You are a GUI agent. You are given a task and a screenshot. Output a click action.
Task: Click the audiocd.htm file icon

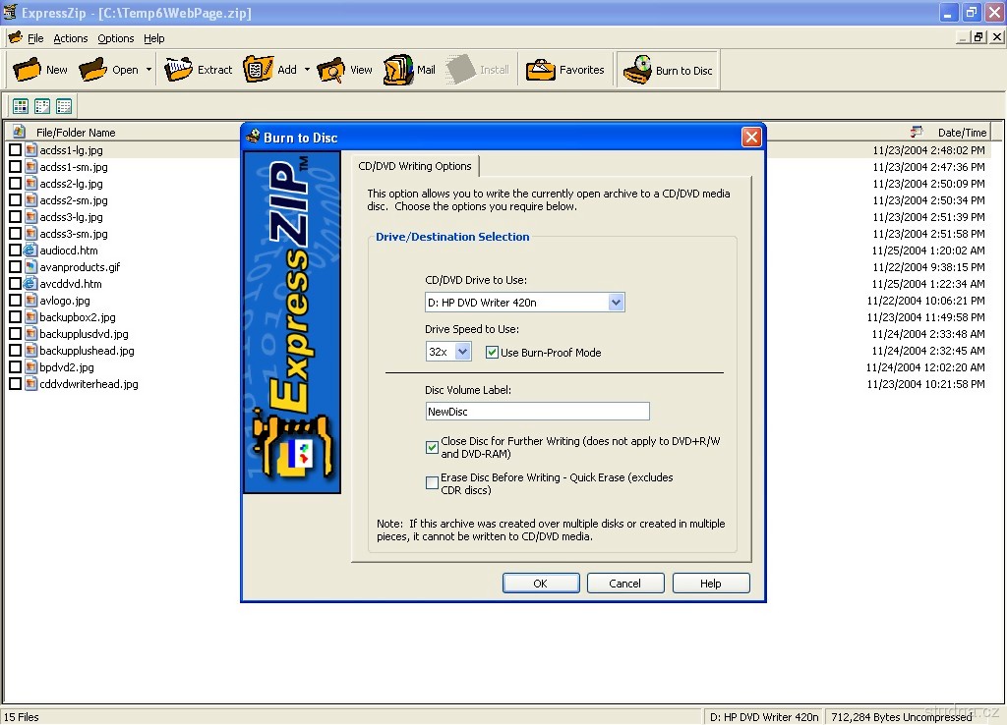pyautogui.click(x=30, y=251)
